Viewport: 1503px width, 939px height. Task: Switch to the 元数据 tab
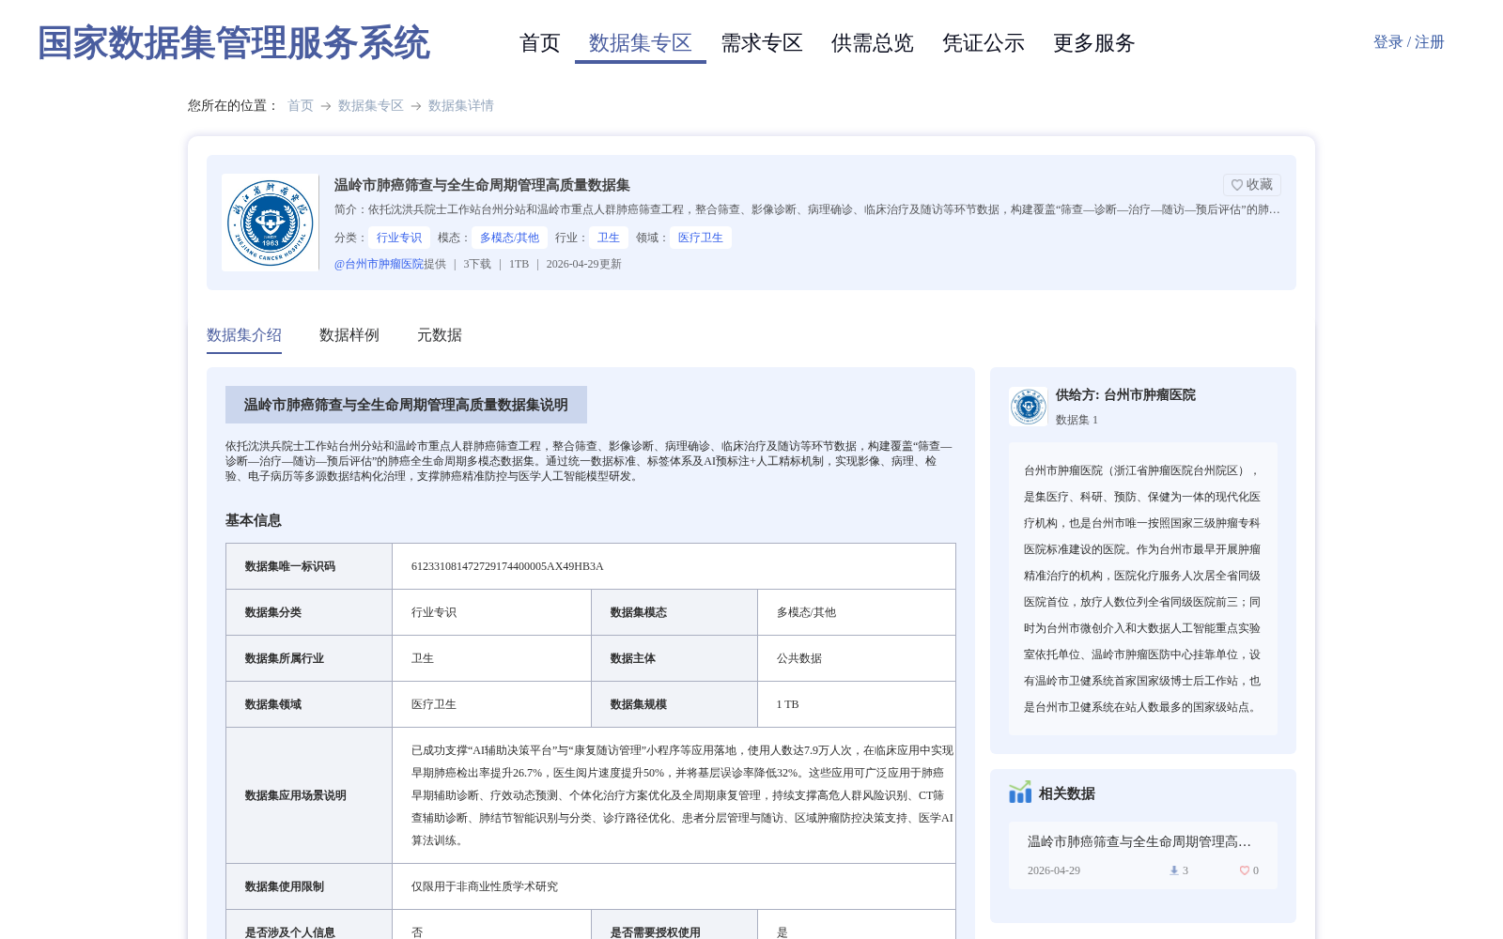pyautogui.click(x=440, y=335)
